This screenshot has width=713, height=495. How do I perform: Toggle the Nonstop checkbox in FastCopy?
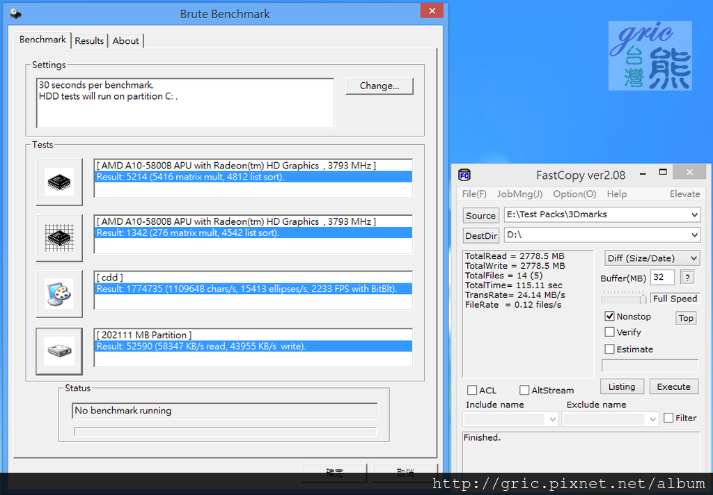click(x=609, y=316)
